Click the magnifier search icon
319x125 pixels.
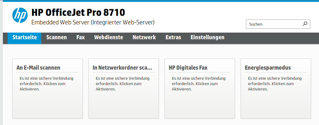coord(305,24)
